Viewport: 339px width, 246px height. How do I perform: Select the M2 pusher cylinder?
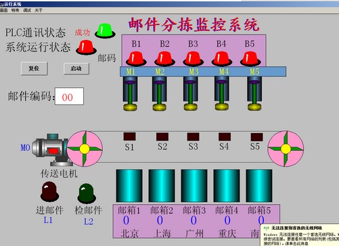(160, 93)
